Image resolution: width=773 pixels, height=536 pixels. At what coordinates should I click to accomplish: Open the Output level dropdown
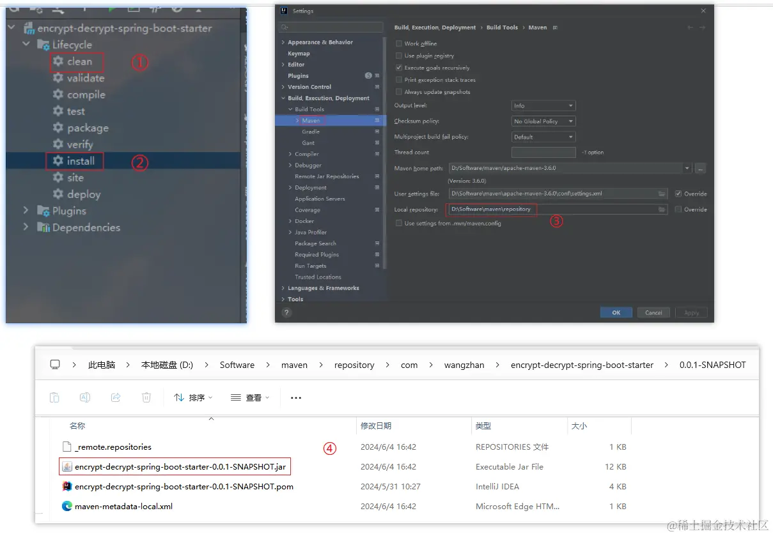tap(543, 105)
